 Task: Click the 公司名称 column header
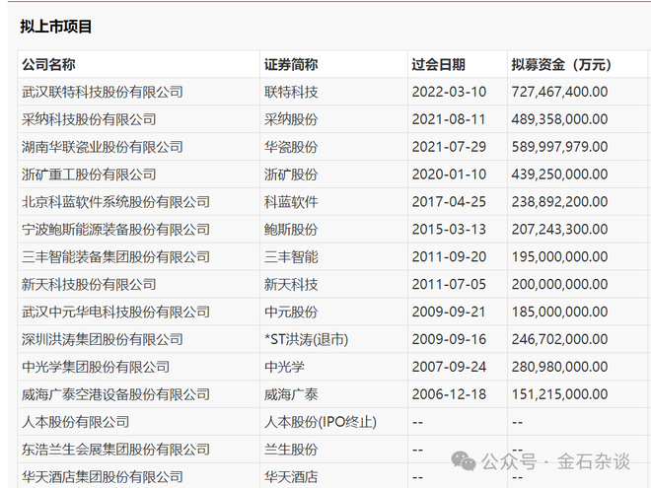[47, 64]
